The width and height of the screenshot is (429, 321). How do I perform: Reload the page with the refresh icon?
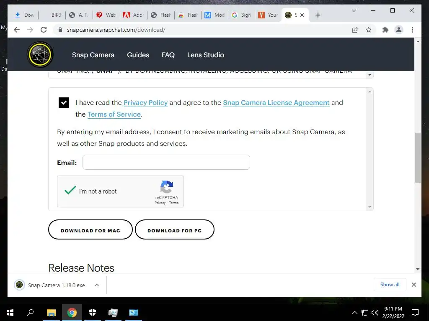point(44,30)
